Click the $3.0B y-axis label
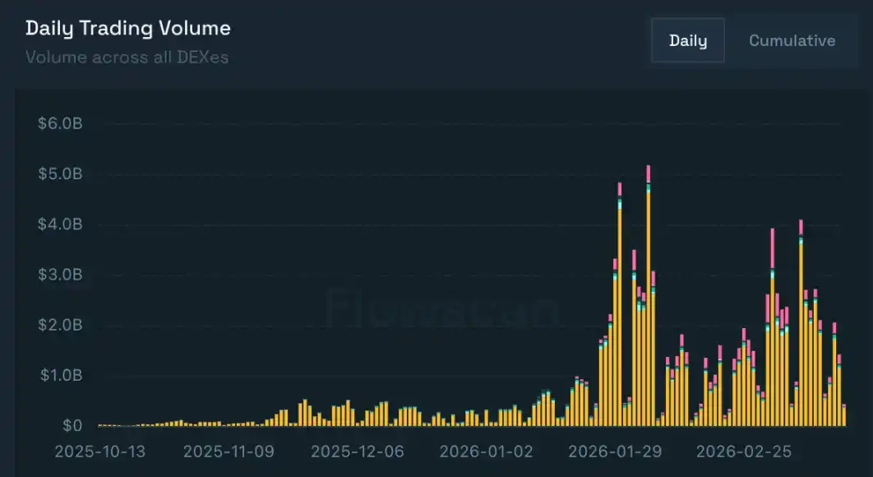Screen dimensions: 873x477 [60, 275]
